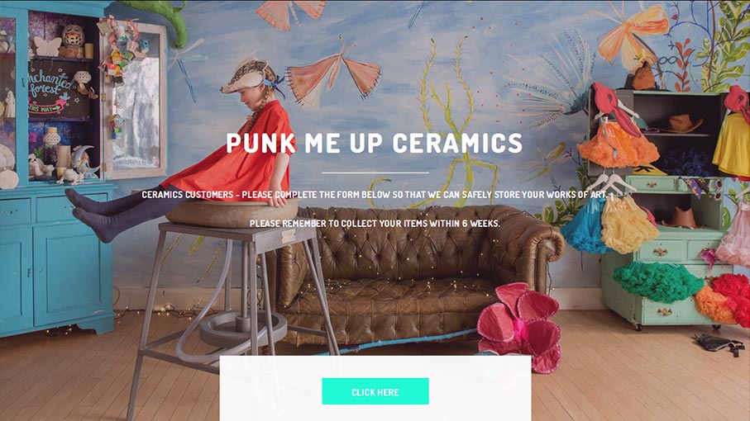Click the green tutu on the mint dresser
Image resolution: width=750 pixels, height=421 pixels.
click(x=657, y=281)
